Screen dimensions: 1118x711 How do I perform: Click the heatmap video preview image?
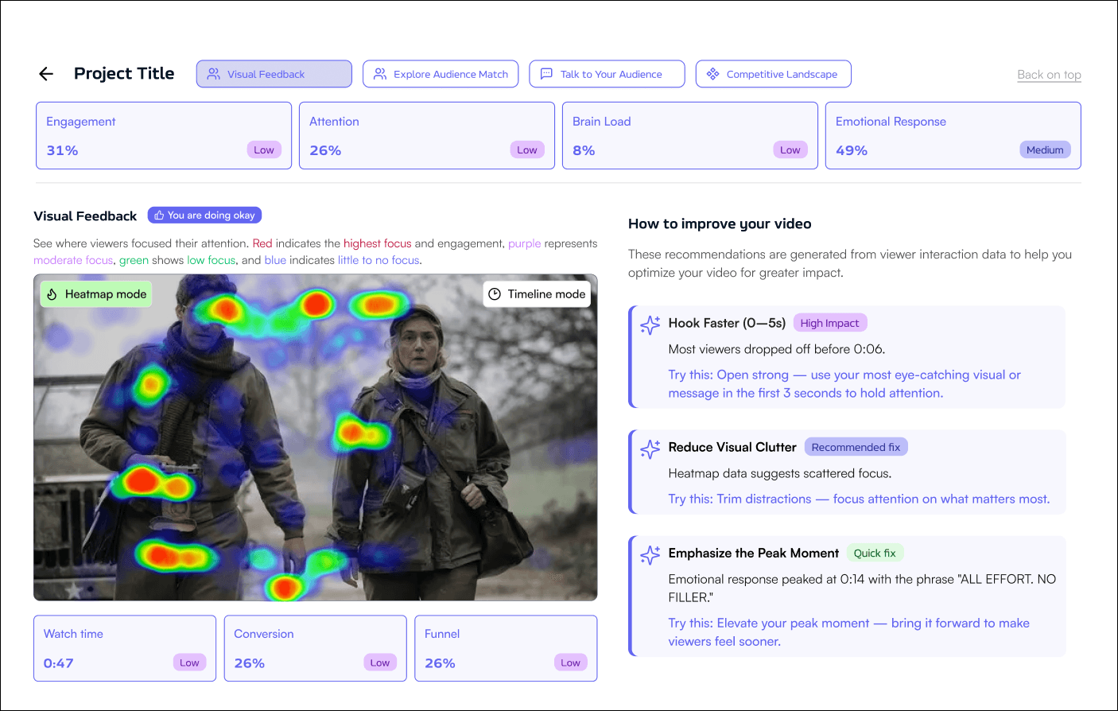316,437
